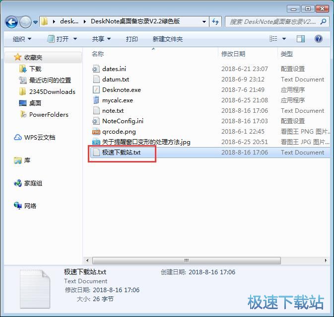Refresh the folder view
The image size is (334, 317).
[215, 22]
